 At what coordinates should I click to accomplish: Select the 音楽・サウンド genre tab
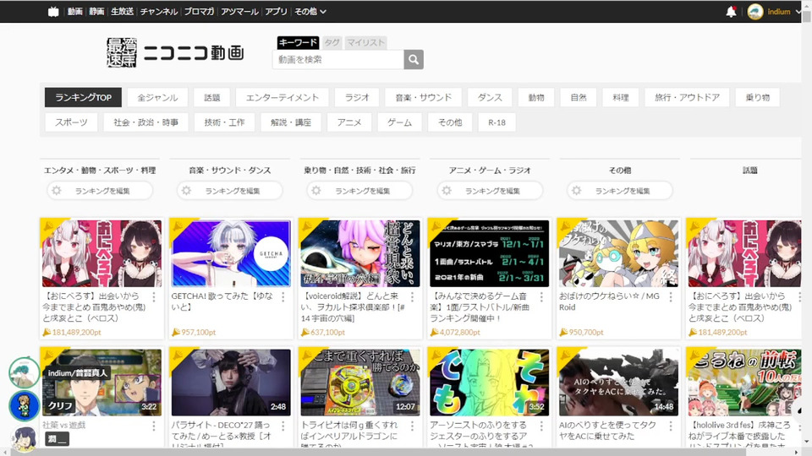tap(423, 97)
